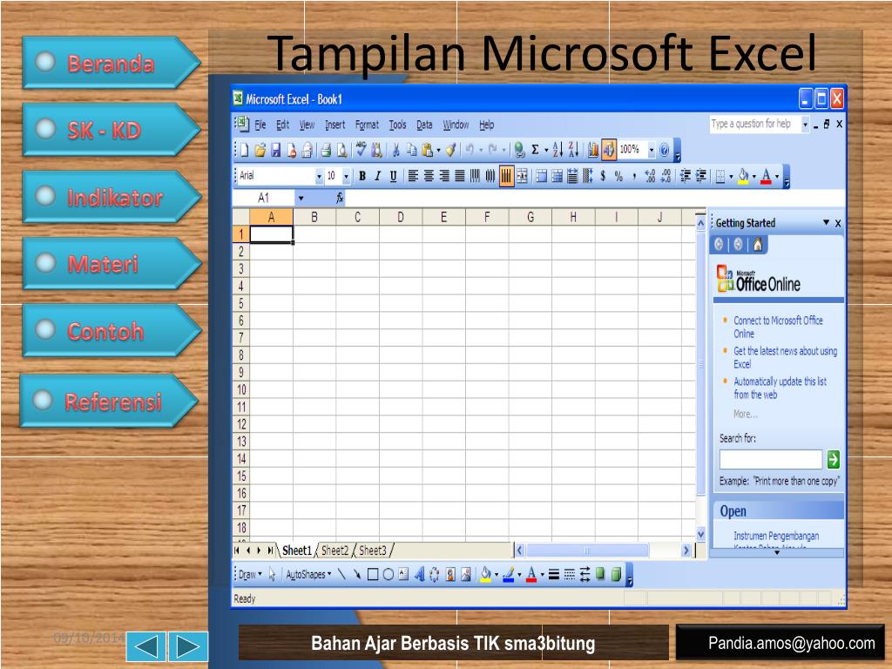Open Print Preview from the toolbar
Image resolution: width=892 pixels, height=669 pixels.
(x=341, y=150)
